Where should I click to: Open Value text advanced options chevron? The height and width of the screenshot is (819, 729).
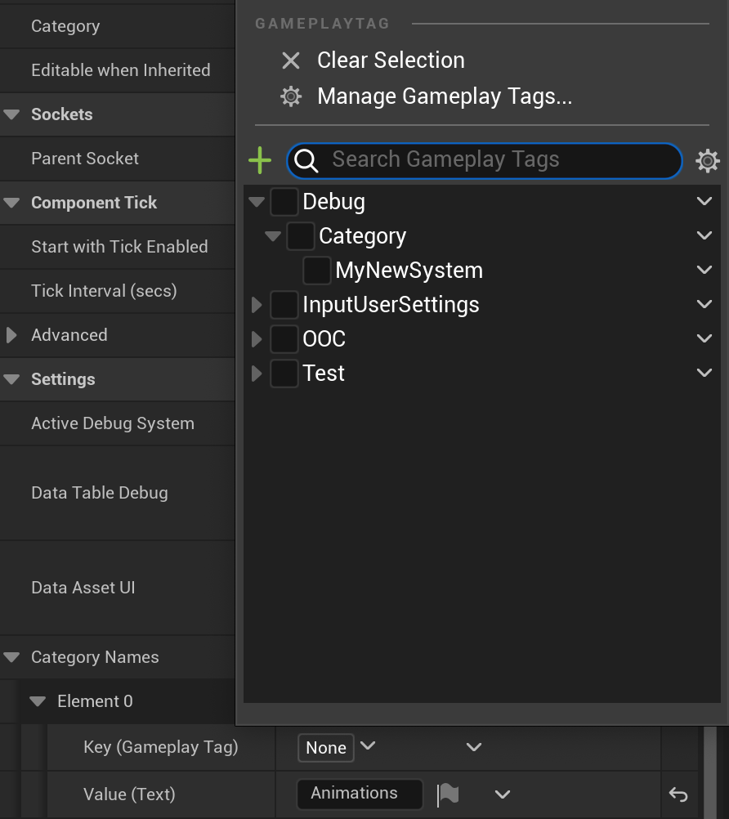(x=503, y=794)
